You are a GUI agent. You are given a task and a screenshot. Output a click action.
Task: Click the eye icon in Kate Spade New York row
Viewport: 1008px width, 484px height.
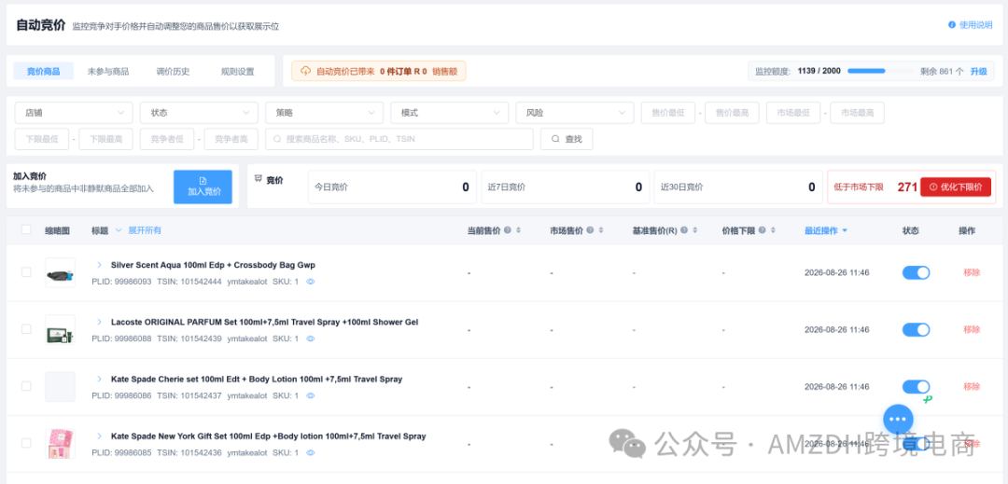[x=311, y=452]
